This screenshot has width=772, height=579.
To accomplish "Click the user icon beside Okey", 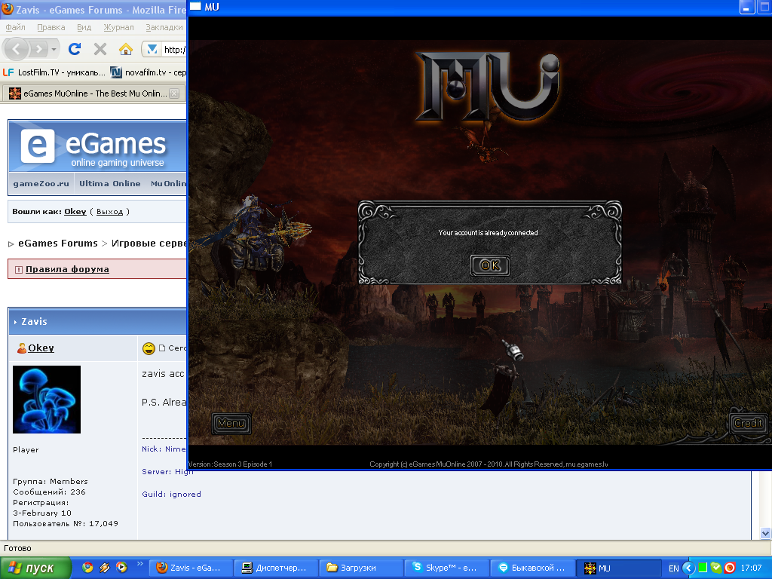I will (22, 348).
